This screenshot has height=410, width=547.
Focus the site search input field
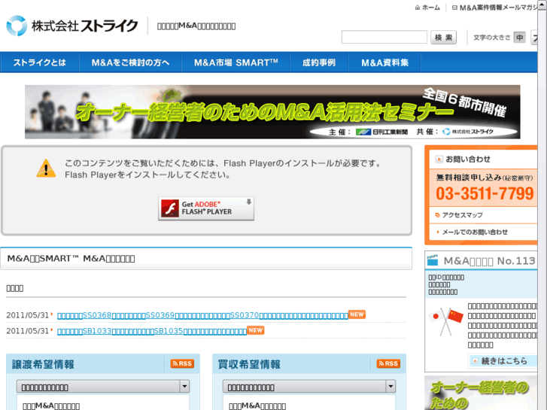pyautogui.click(x=384, y=37)
